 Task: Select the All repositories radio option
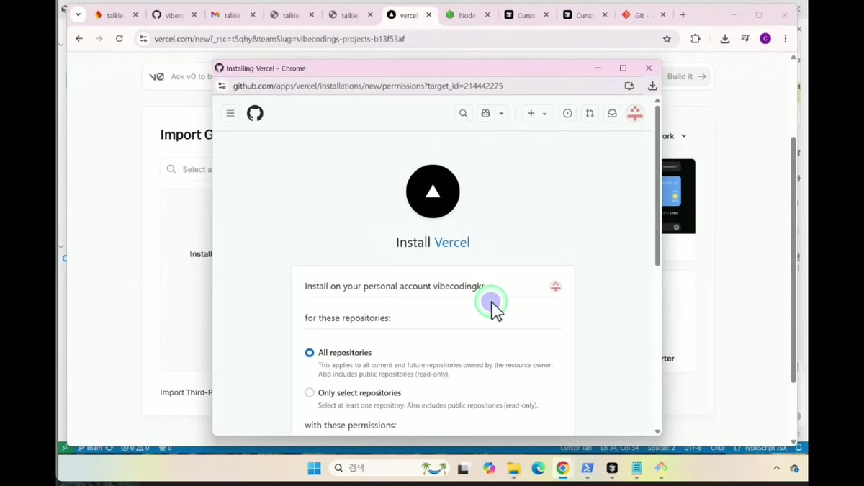(x=310, y=353)
